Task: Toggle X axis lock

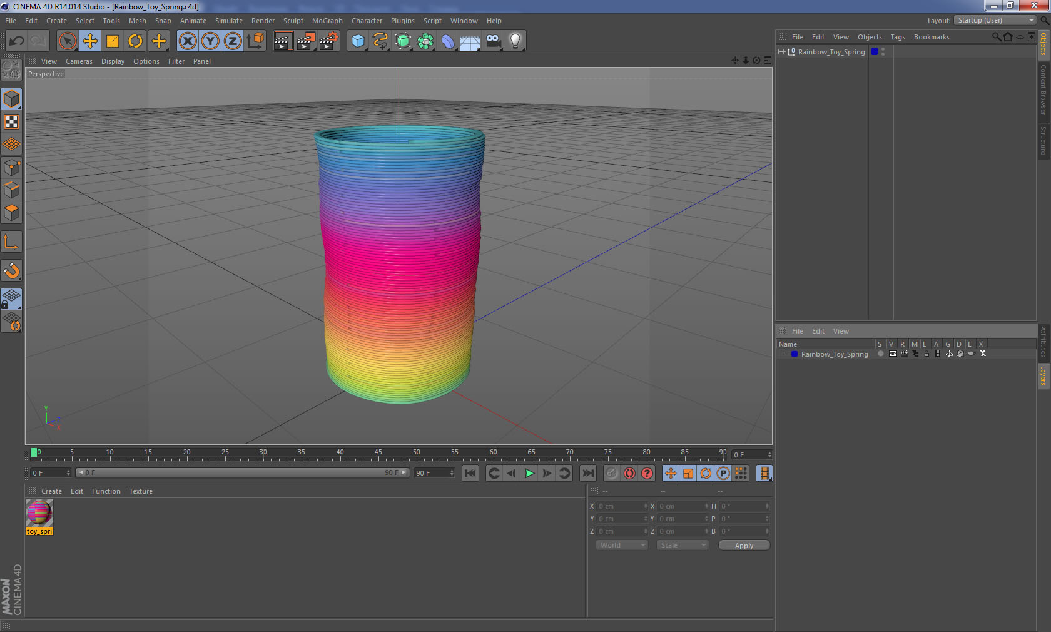Action: [187, 41]
